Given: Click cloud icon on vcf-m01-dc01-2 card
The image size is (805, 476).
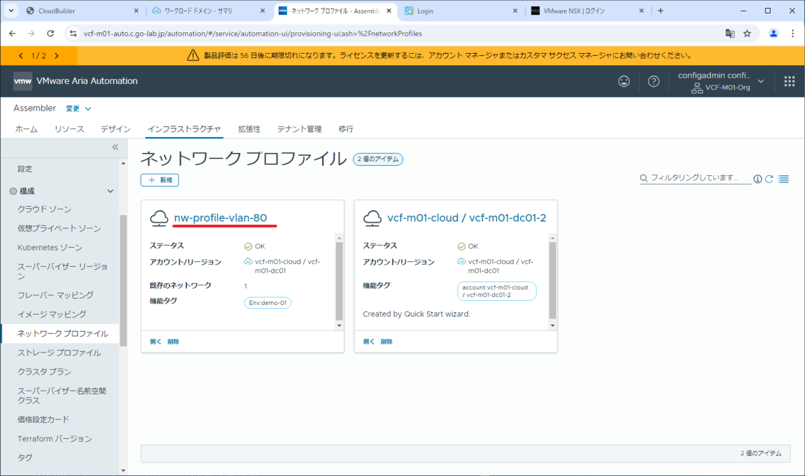Looking at the screenshot, I should click(372, 218).
